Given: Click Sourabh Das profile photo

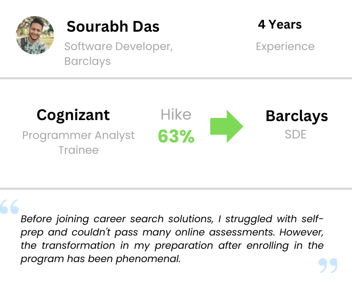Looking at the screenshot, I should (x=35, y=35).
